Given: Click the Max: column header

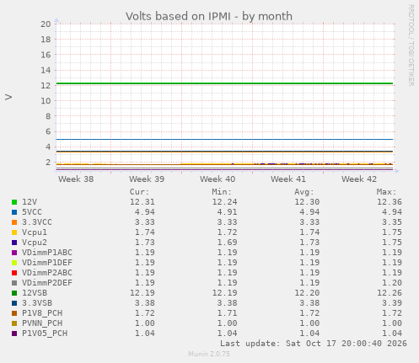Looking at the screenshot, I should (x=386, y=192).
